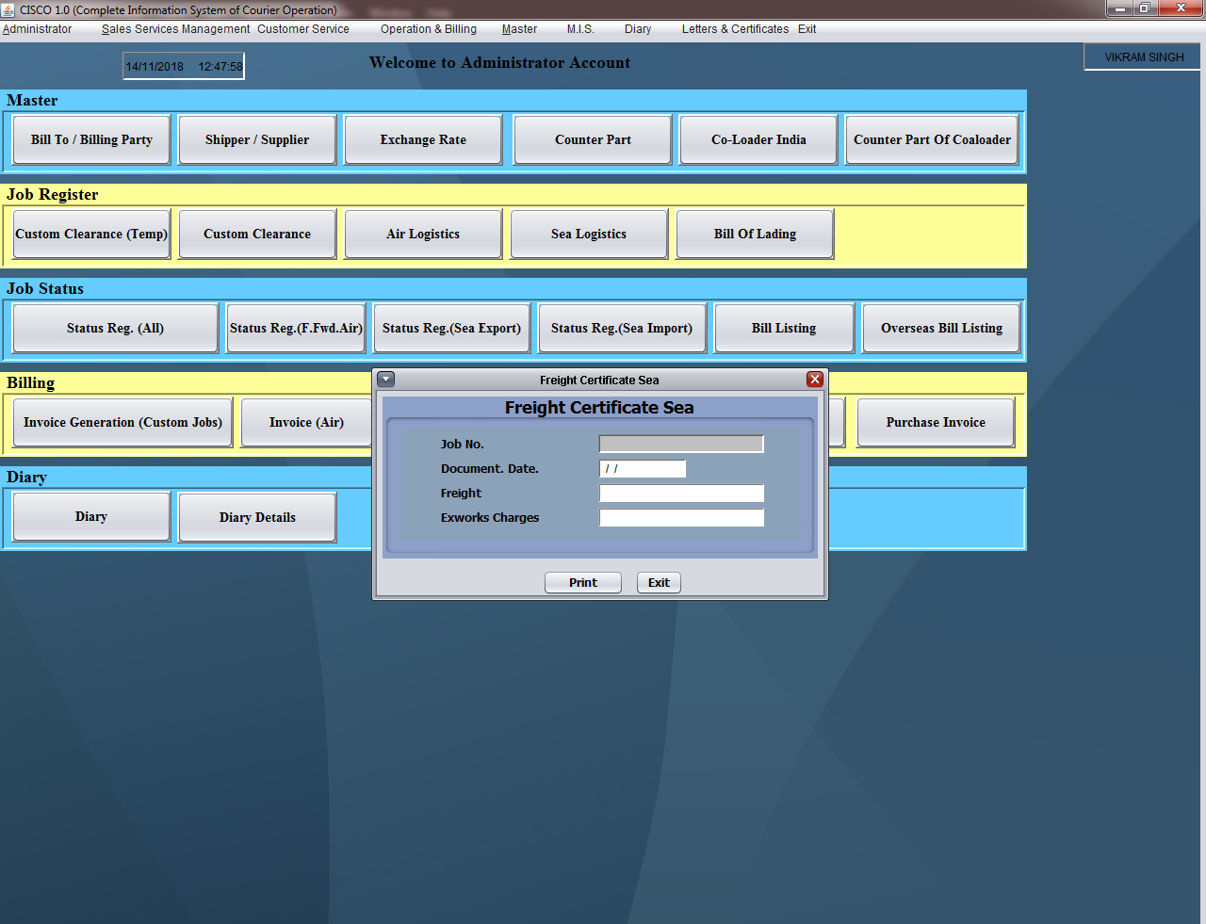
Task: Click the Freight Certificate Sea title bar
Action: pos(599,380)
